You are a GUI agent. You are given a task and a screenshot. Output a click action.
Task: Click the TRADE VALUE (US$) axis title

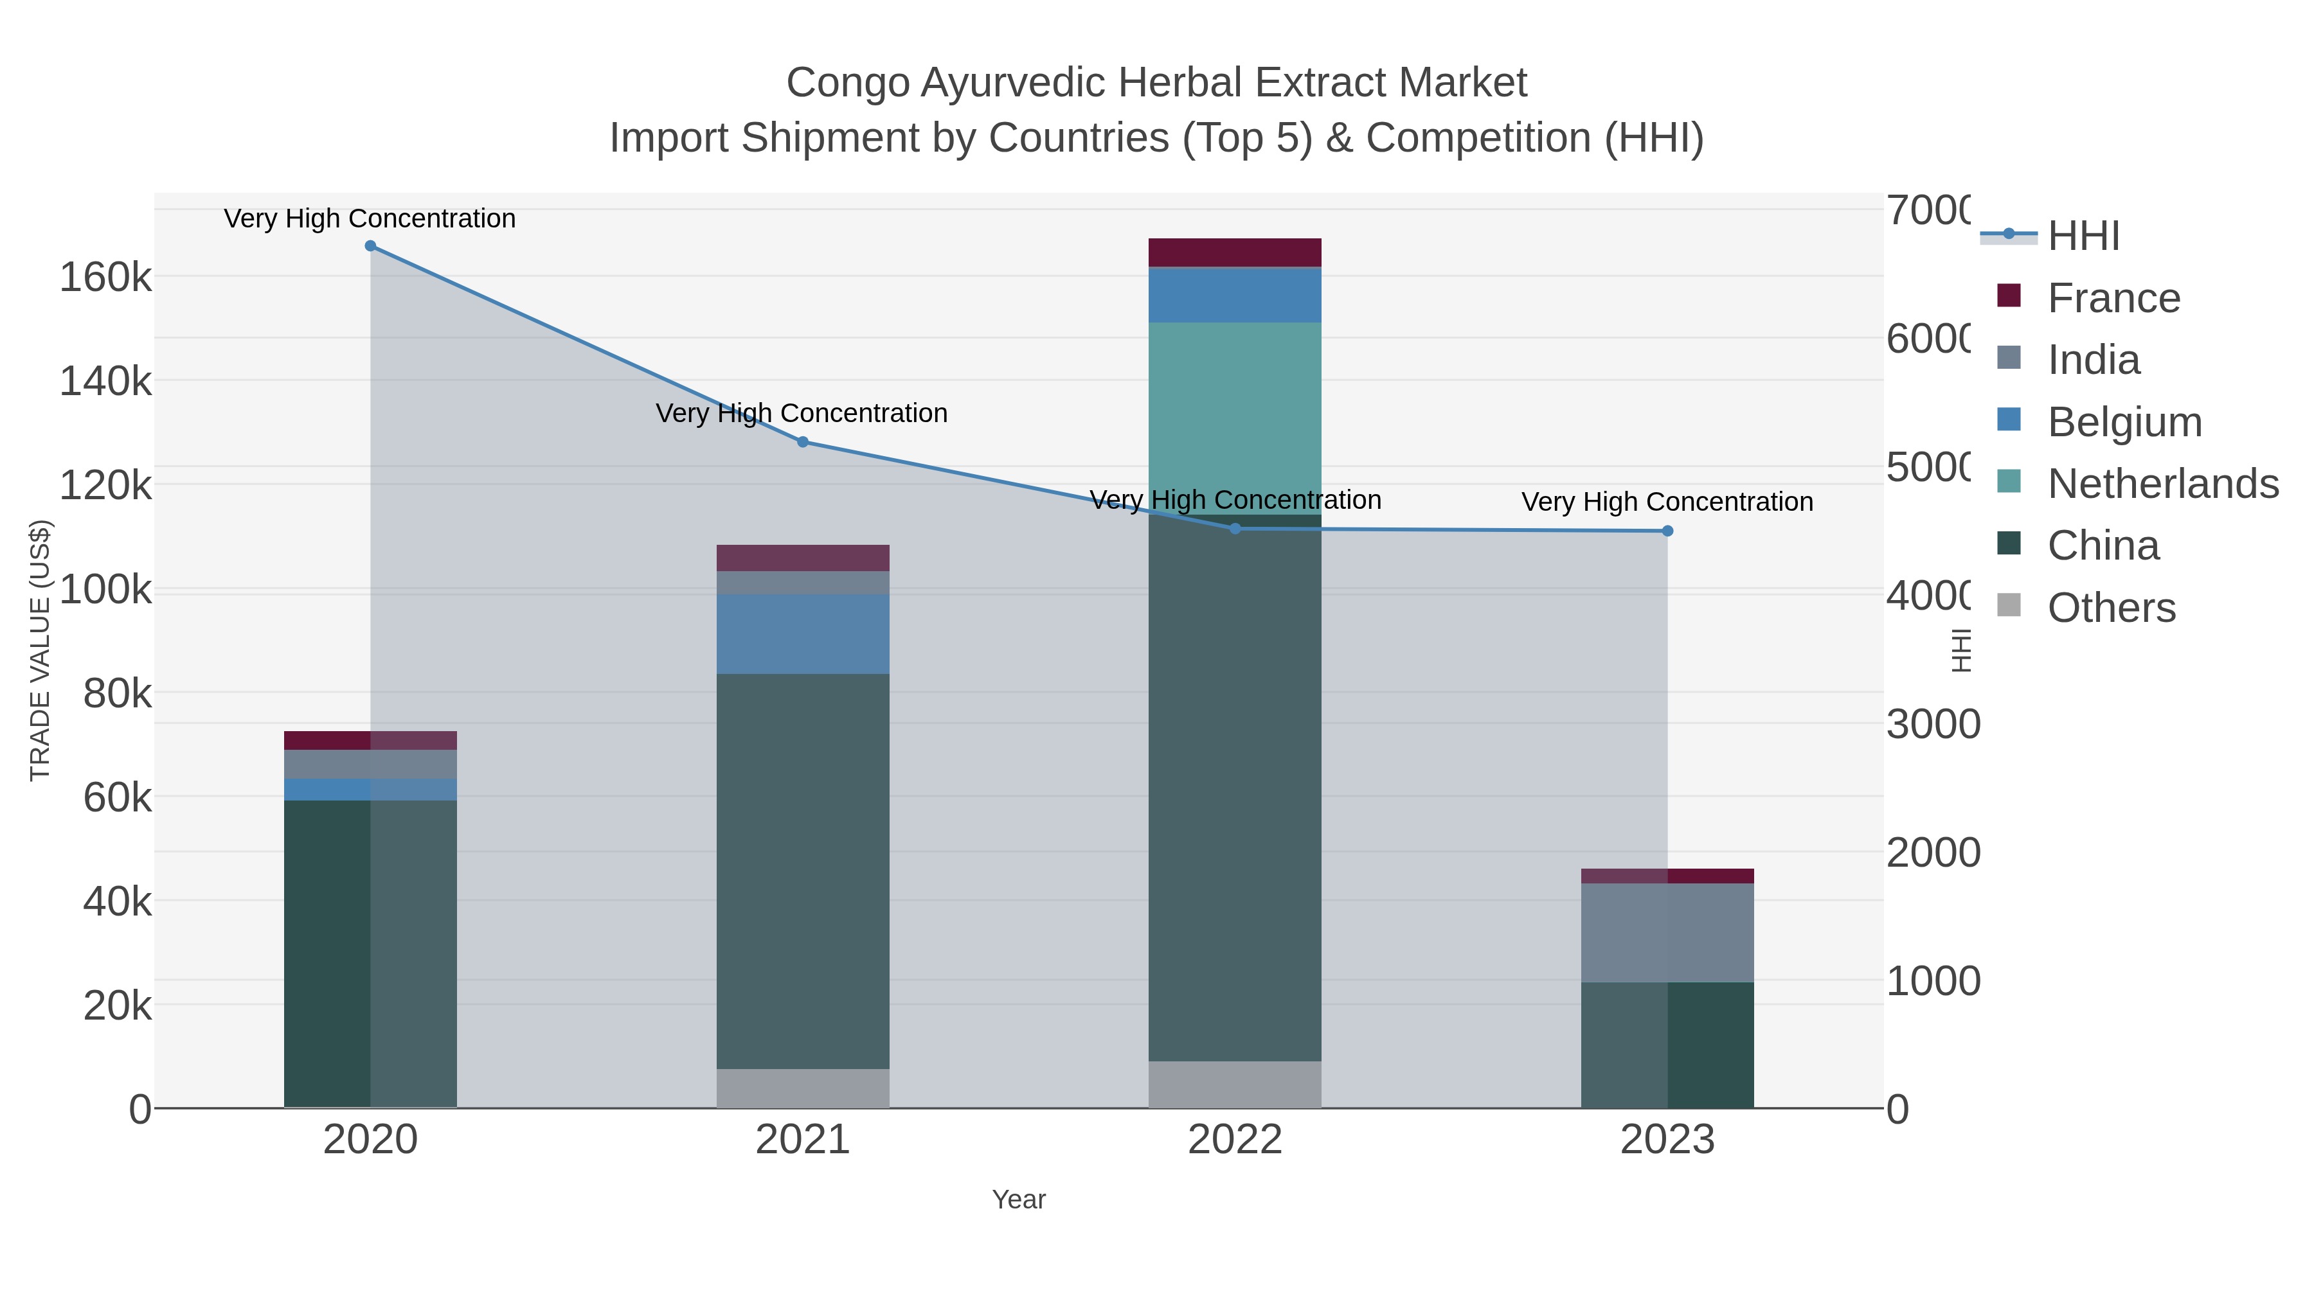click(40, 650)
